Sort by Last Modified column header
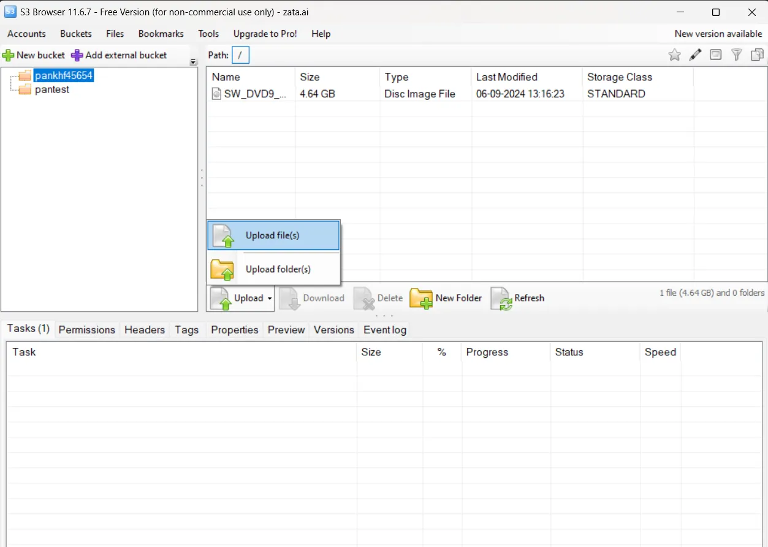This screenshot has height=547, width=768. click(527, 77)
